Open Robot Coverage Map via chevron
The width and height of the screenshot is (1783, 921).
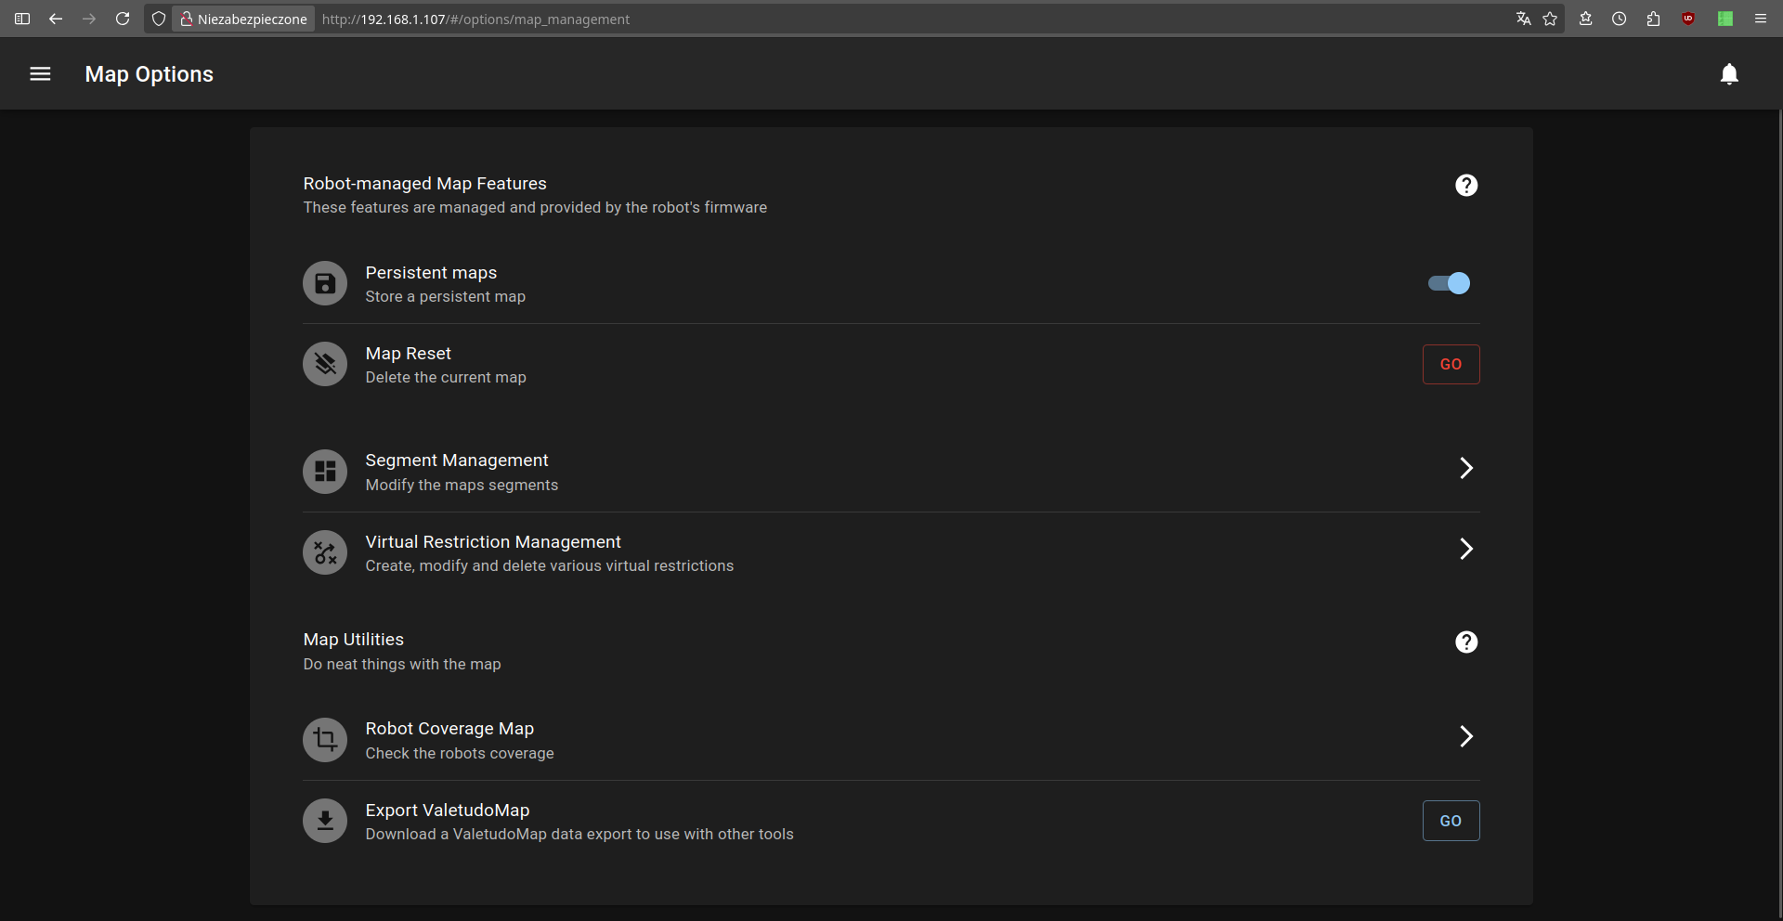[1465, 736]
